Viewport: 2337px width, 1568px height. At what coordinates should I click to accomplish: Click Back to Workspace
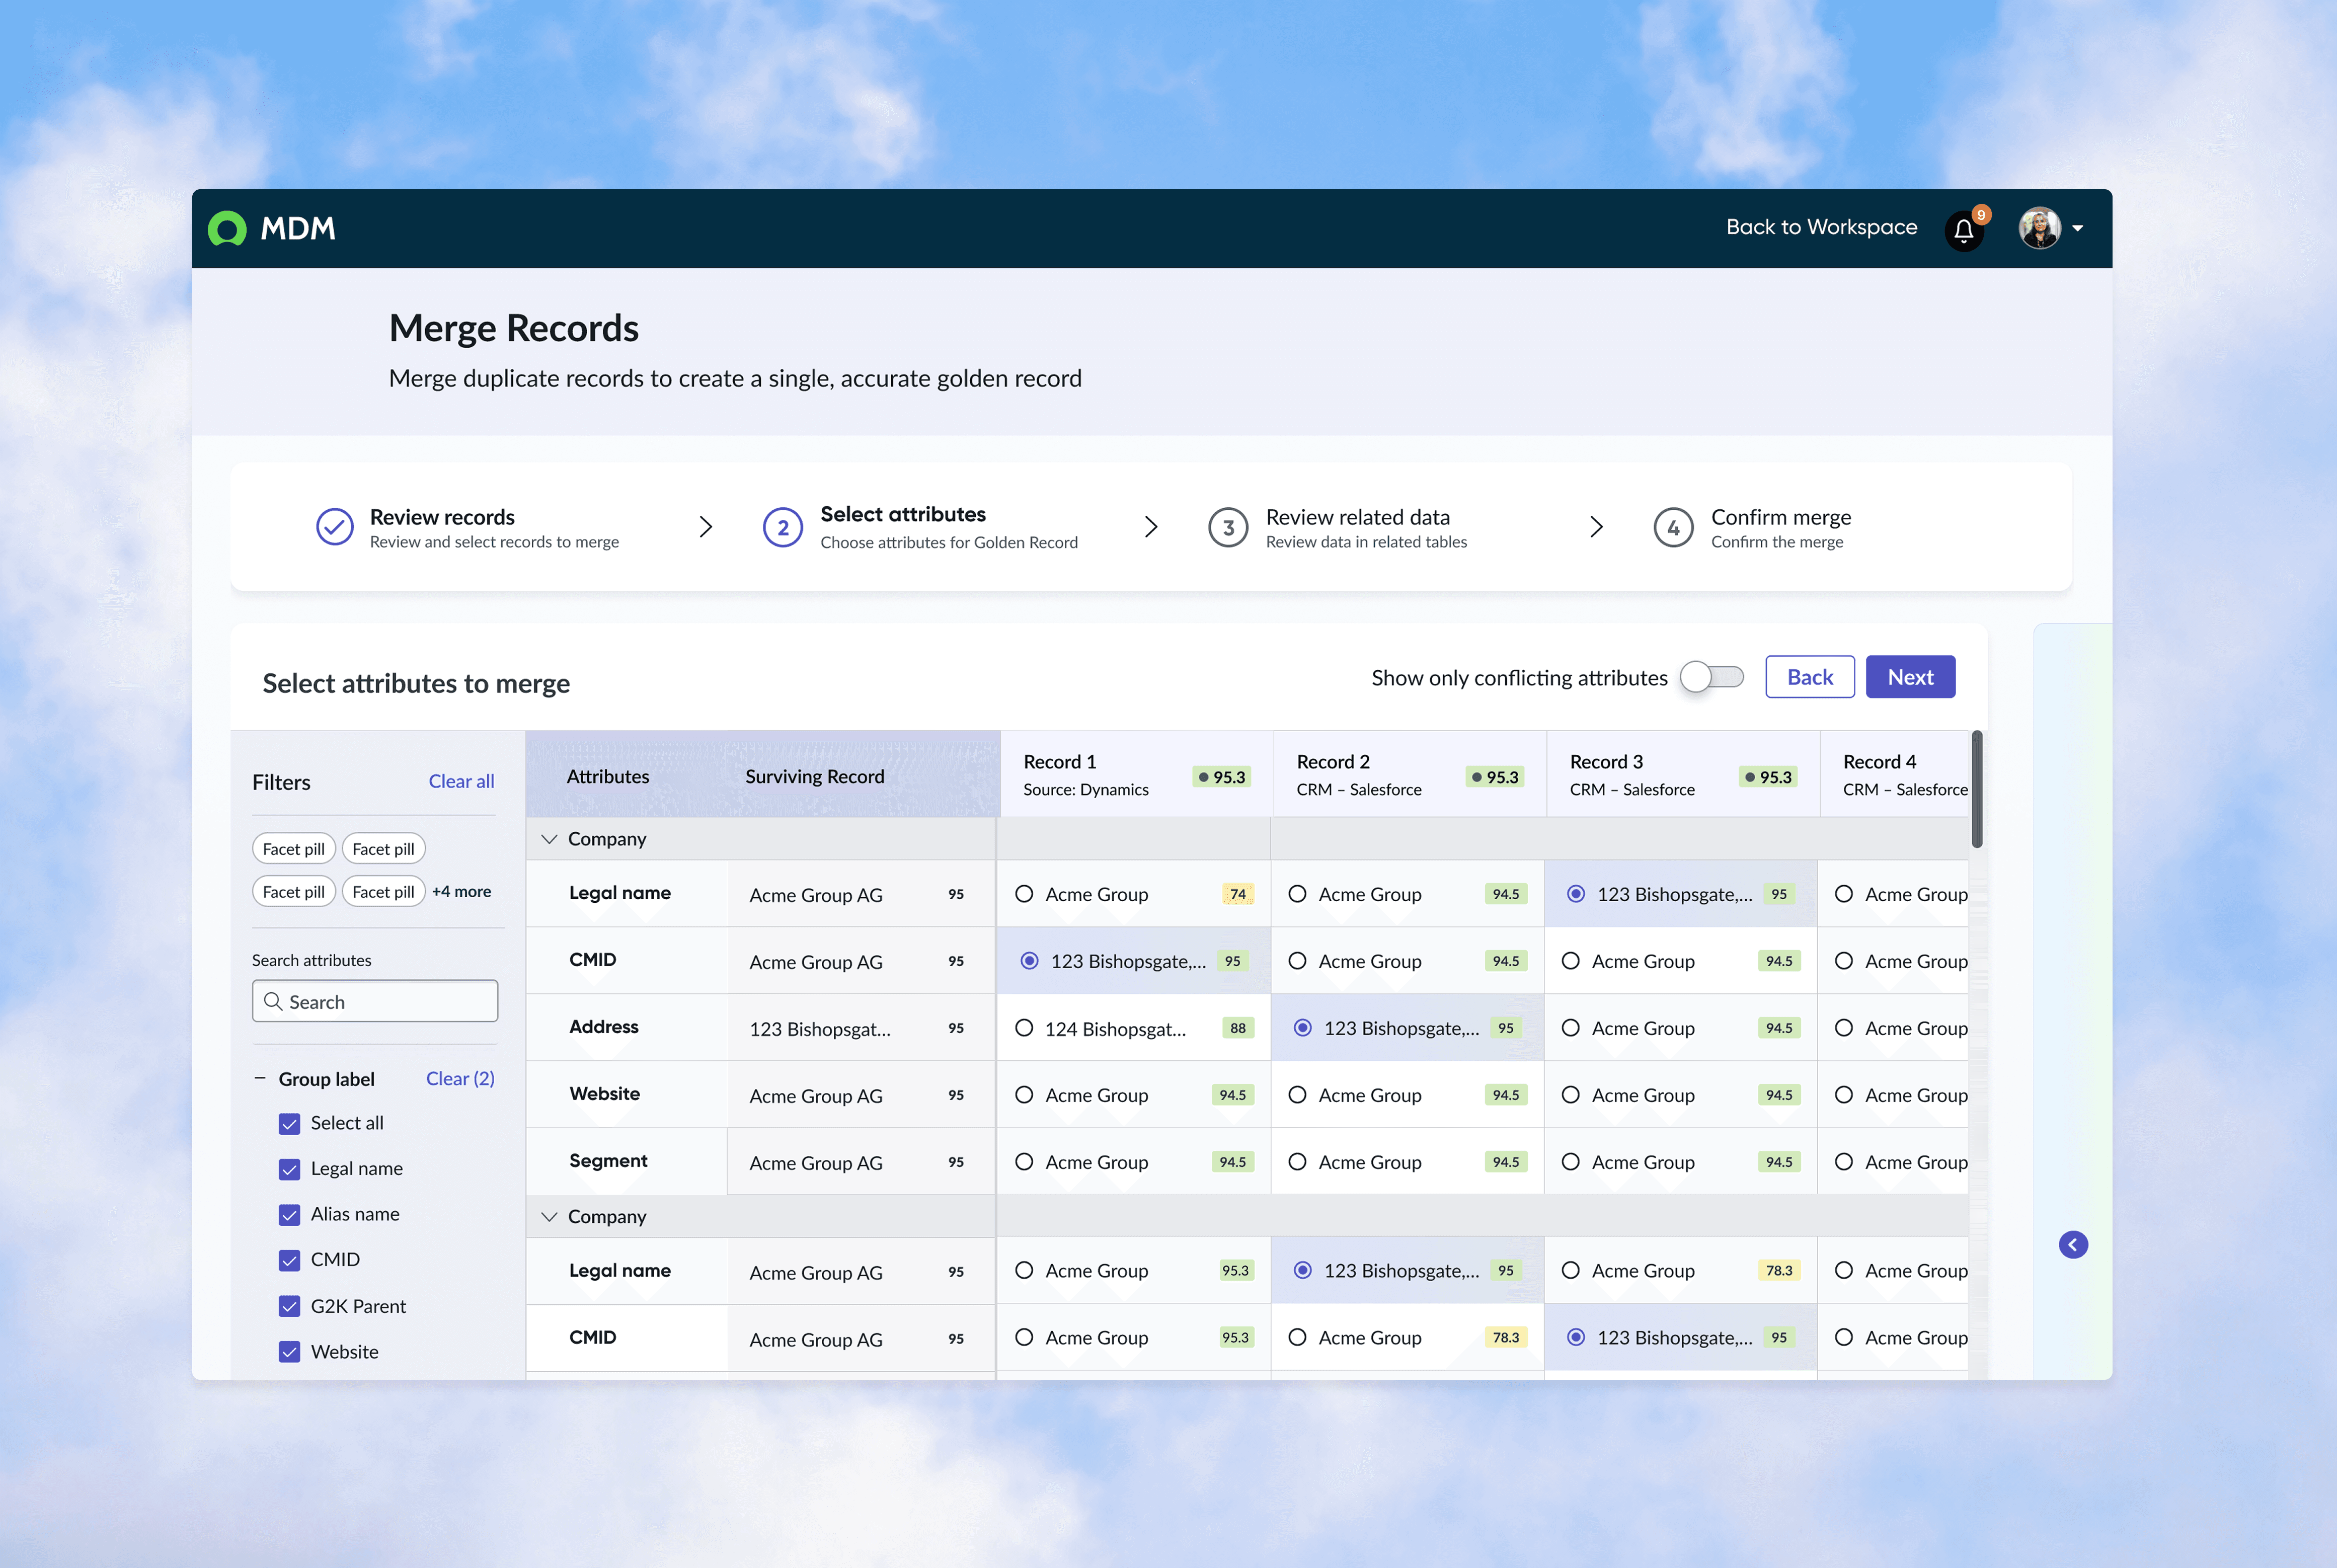[x=1821, y=228]
